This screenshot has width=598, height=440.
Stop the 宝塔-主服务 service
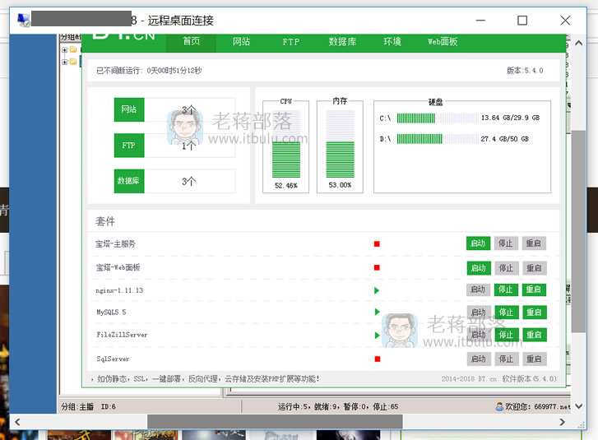click(506, 243)
